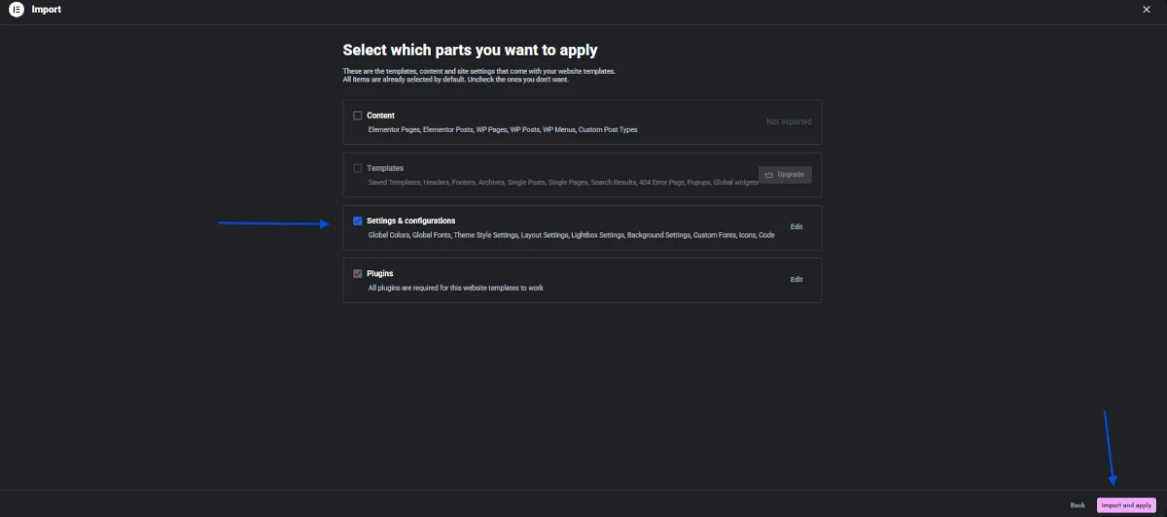The image size is (1167, 517).
Task: Enable the Content checkbox
Action: [358, 116]
